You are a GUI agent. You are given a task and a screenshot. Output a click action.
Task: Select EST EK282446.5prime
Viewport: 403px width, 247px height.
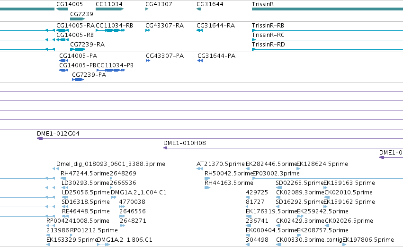(x=271, y=164)
